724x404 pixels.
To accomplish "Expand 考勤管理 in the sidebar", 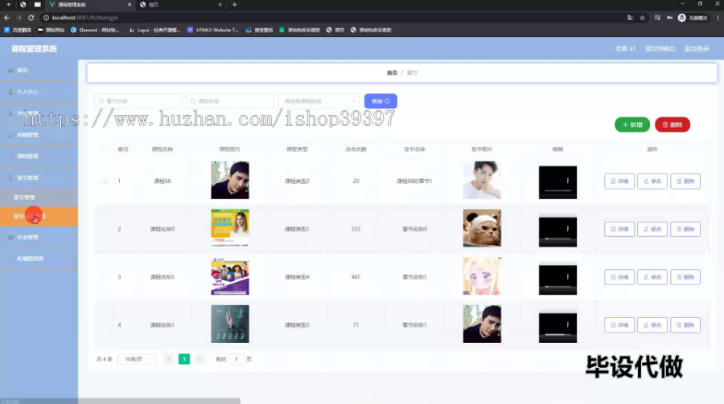I will pyautogui.click(x=39, y=135).
